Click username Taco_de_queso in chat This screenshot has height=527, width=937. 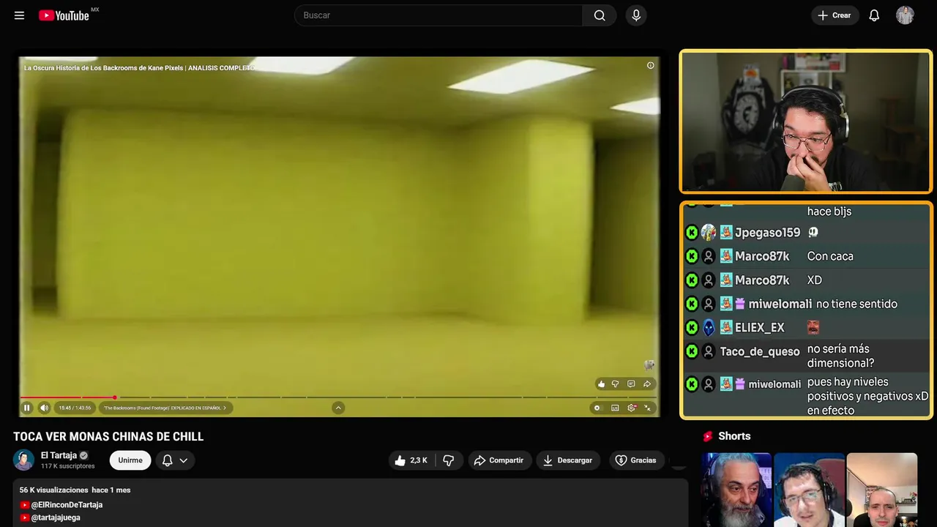click(x=760, y=351)
